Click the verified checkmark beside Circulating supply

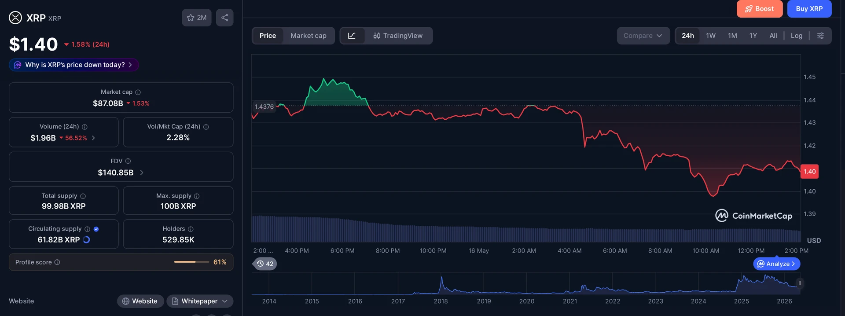pyautogui.click(x=96, y=229)
